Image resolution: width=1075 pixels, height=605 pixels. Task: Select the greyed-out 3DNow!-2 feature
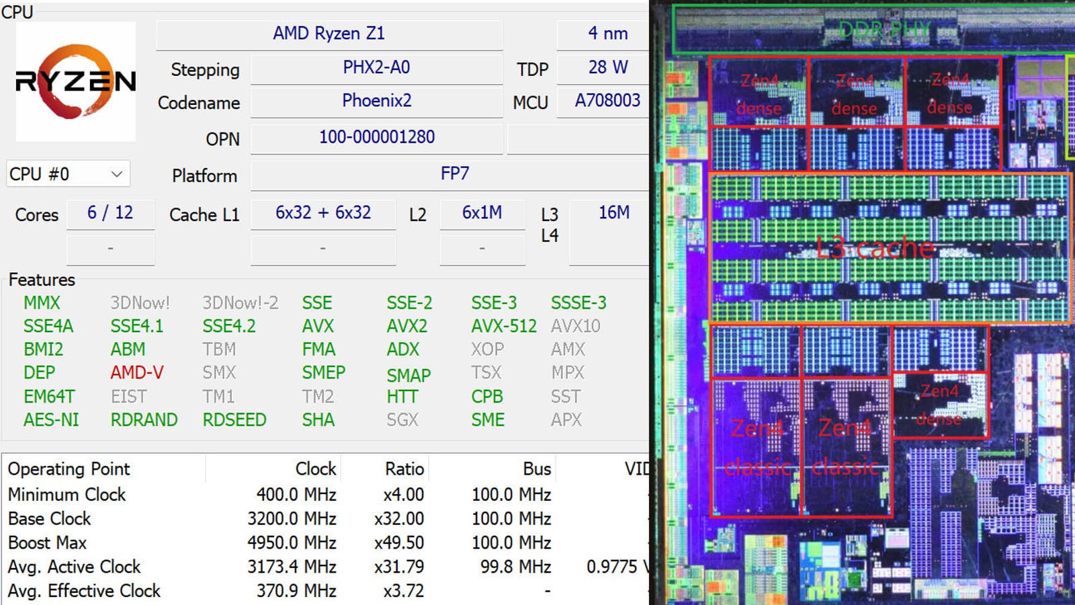(240, 303)
